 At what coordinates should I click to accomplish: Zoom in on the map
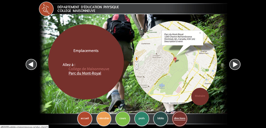137,65
